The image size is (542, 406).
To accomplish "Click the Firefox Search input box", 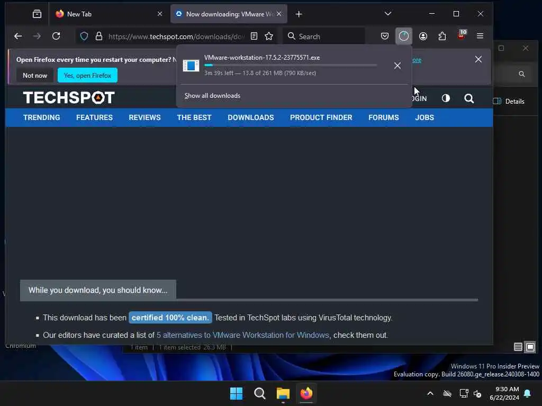I will 324,36.
